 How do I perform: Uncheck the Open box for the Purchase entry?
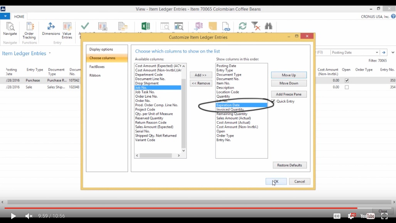[347, 81]
